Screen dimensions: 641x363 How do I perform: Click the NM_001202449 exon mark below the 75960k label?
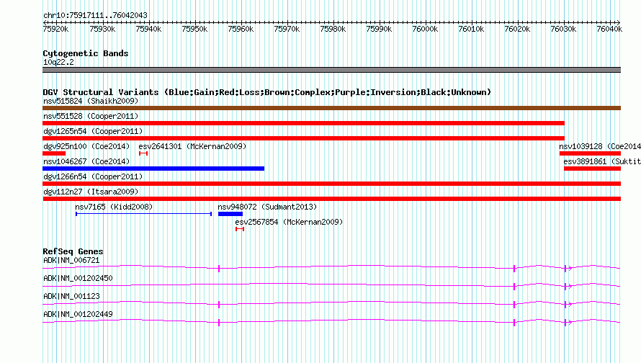(x=219, y=323)
